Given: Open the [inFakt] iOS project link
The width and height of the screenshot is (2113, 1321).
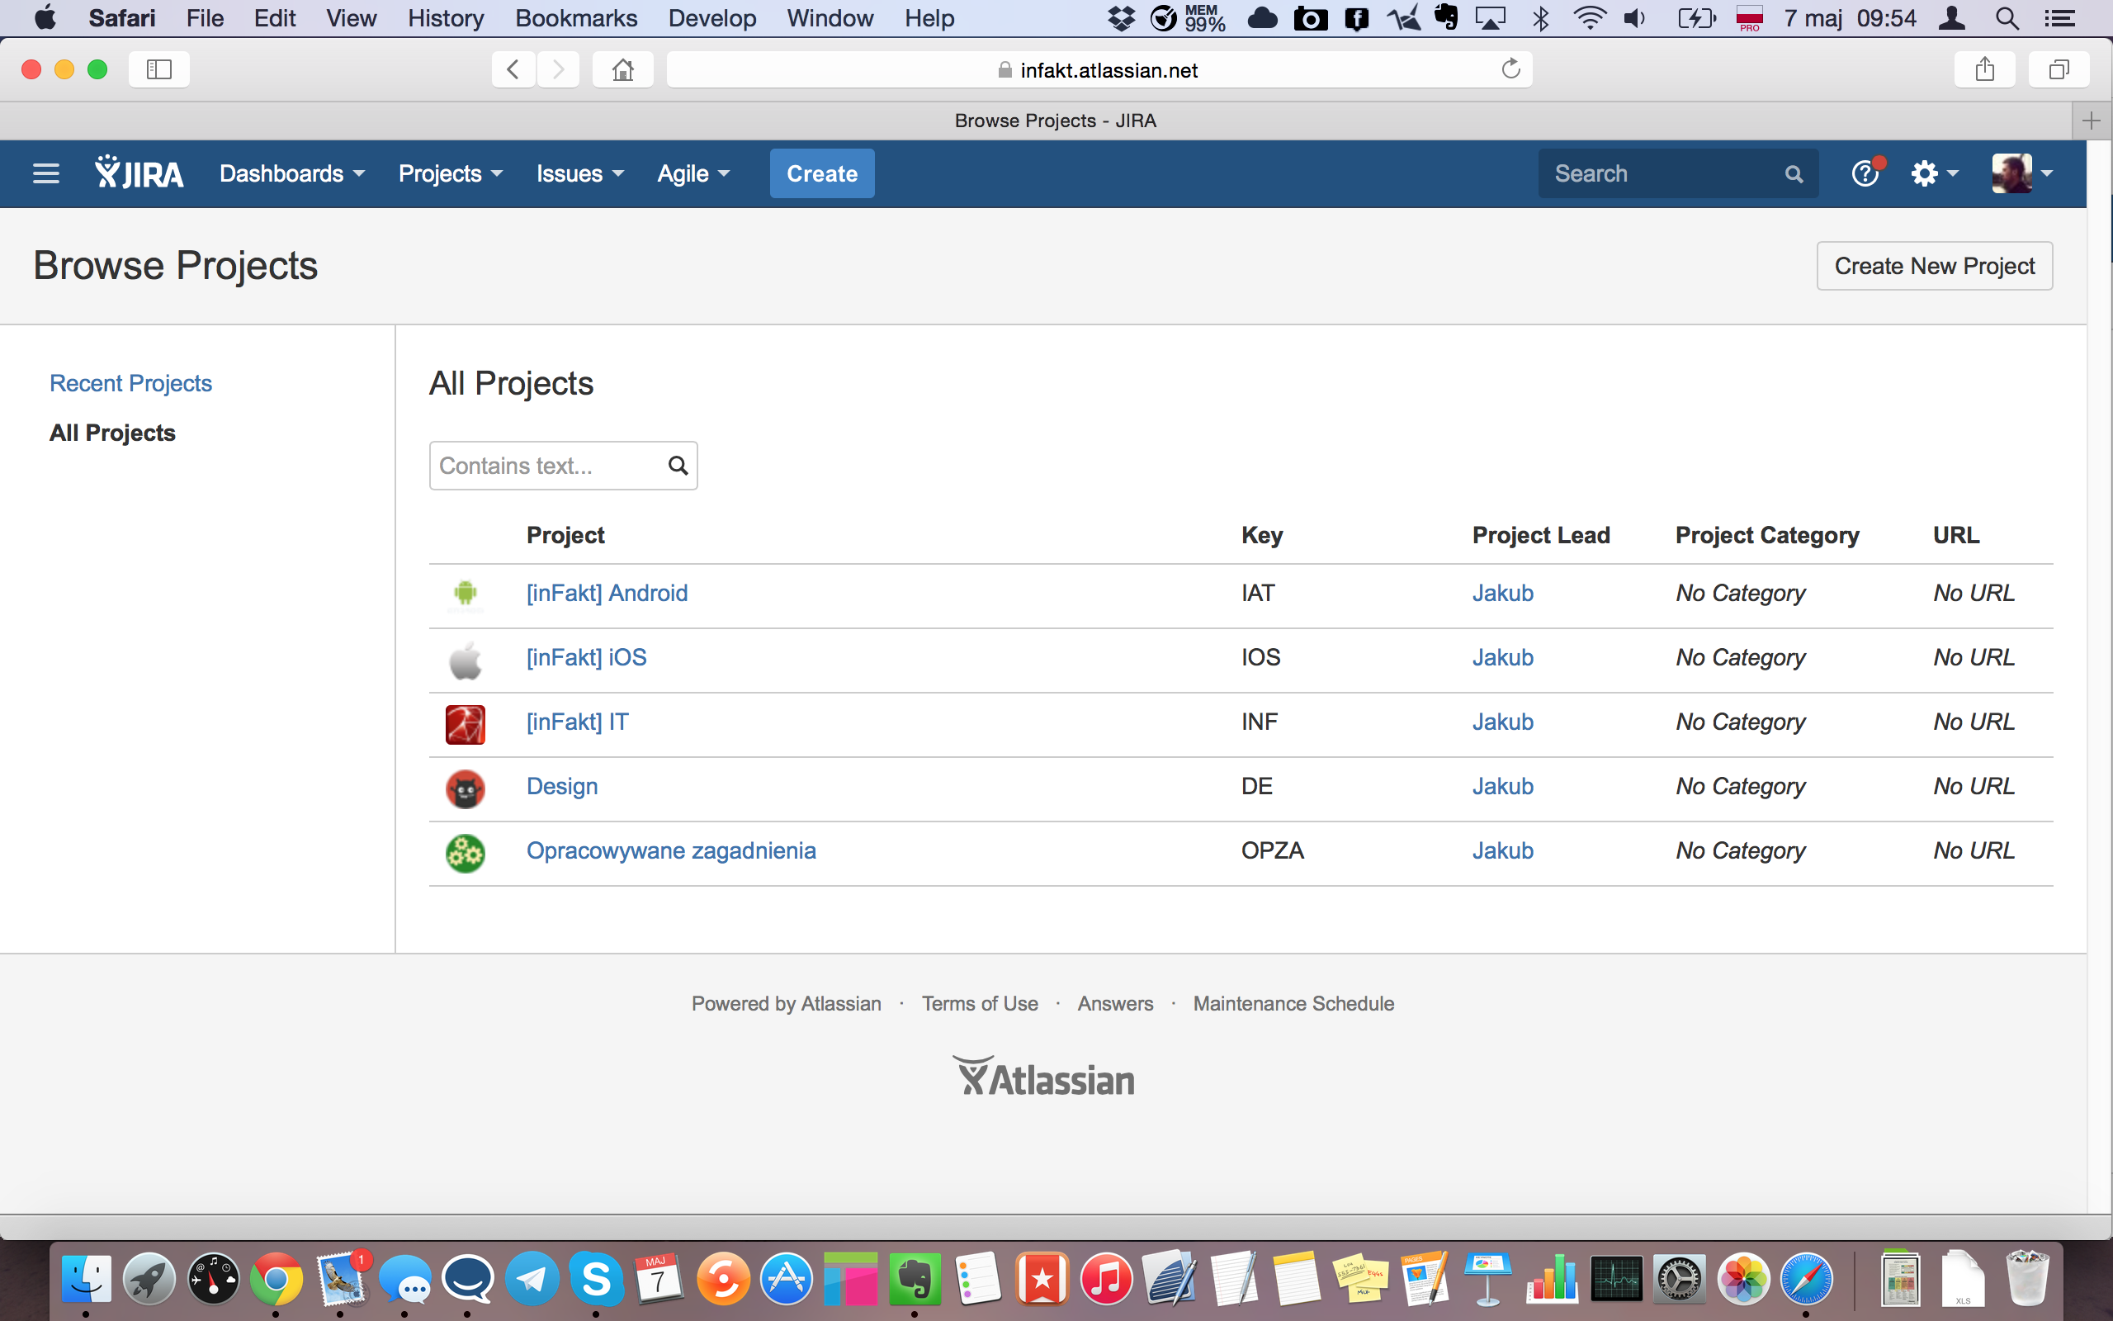Looking at the screenshot, I should [x=586, y=657].
